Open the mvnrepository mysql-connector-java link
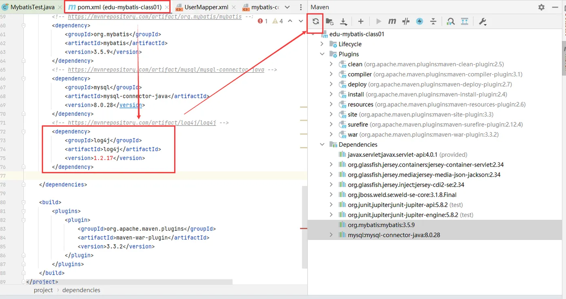Viewport: 566px width, 299px height. point(166,69)
